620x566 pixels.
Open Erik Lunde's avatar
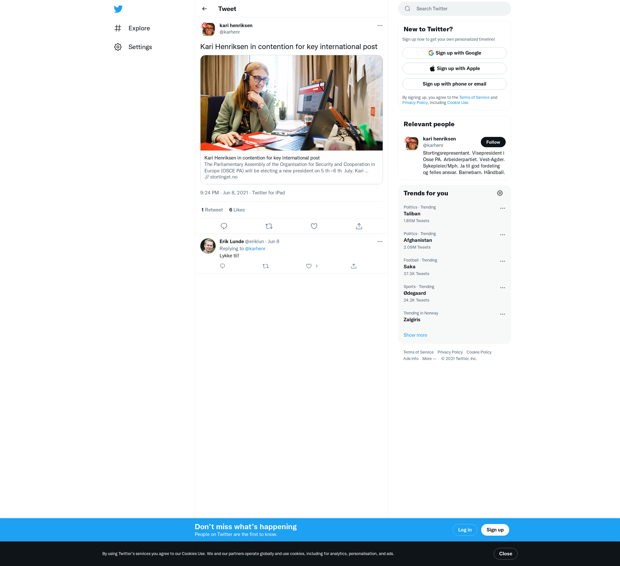pyautogui.click(x=208, y=246)
